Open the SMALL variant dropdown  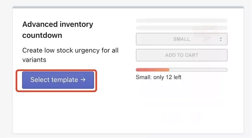[x=182, y=39]
